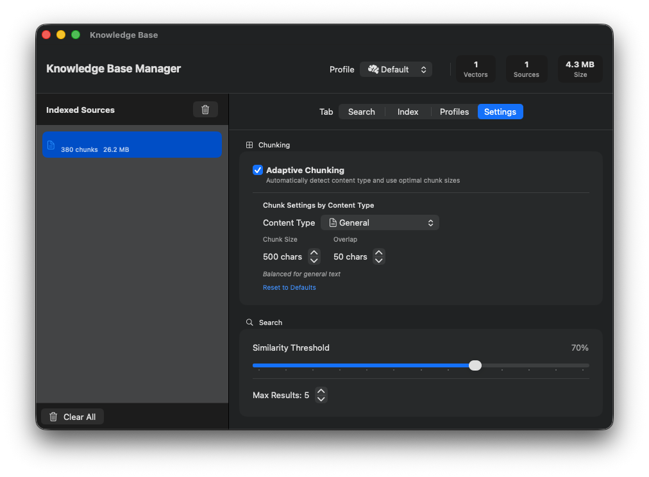This screenshot has height=477, width=649.
Task: Expand the Content Type General dropdown
Action: tap(380, 222)
